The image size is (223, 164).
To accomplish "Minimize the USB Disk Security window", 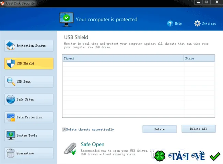I will pos(199,2).
